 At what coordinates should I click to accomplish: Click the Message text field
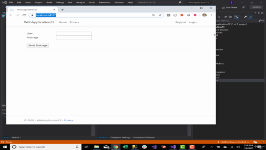point(74,38)
